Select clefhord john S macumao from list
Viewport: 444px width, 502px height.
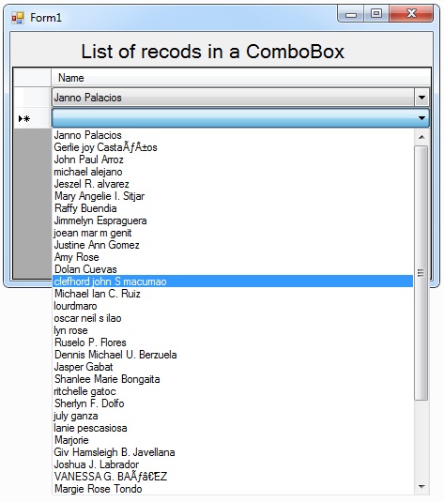point(233,281)
